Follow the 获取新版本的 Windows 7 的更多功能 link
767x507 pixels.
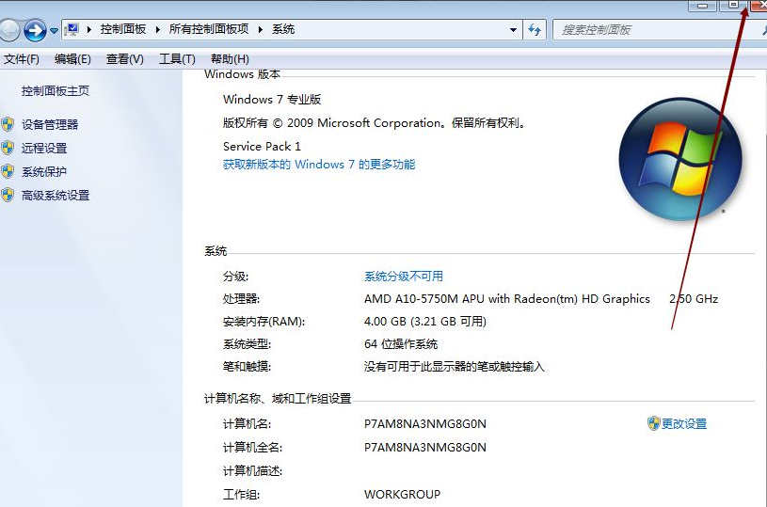[x=318, y=165]
